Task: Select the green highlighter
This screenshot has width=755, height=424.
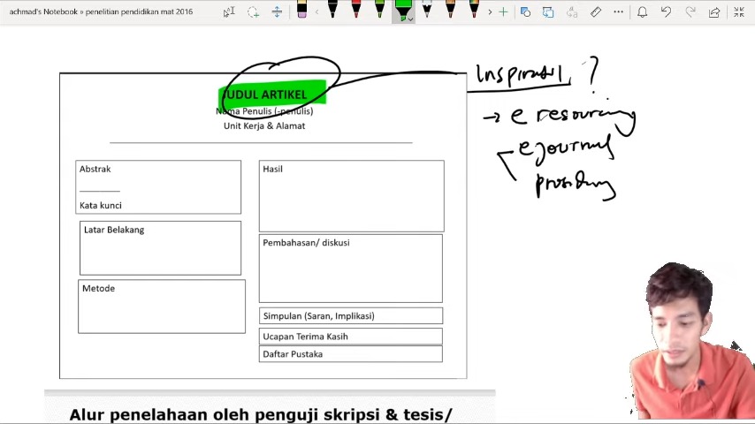Action: [402, 10]
